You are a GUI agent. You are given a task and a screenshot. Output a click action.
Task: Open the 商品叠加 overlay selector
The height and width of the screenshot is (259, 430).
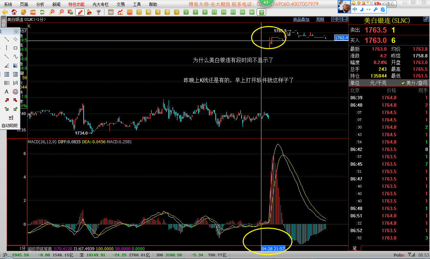coord(301,19)
